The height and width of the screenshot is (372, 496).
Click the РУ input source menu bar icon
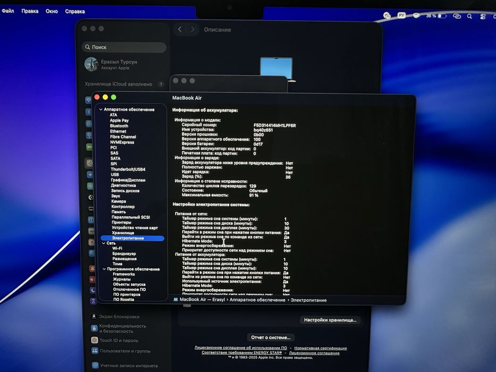[x=401, y=15]
